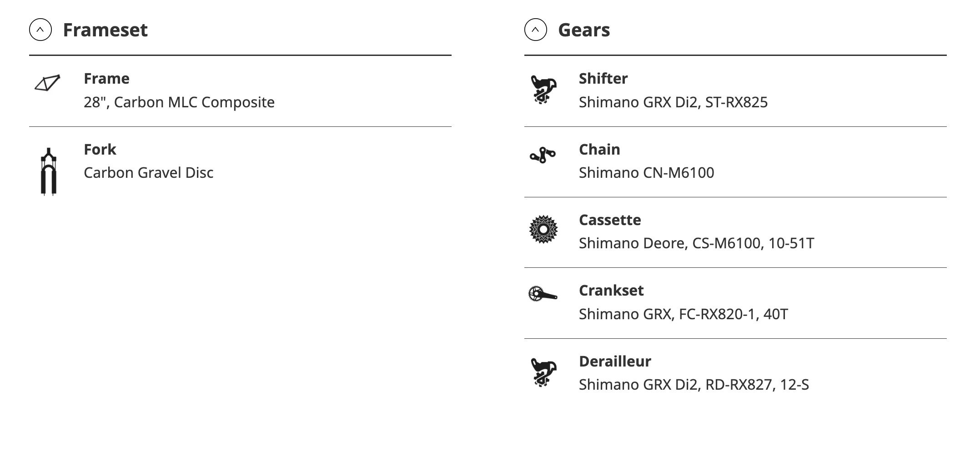
Task: Click Shimano GRX Di2, ST-RX825 text
Action: point(673,102)
